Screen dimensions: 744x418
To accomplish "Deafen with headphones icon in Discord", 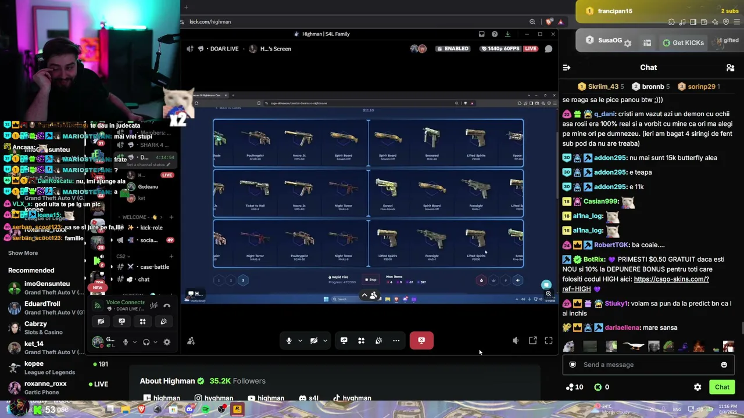I will pos(146,342).
